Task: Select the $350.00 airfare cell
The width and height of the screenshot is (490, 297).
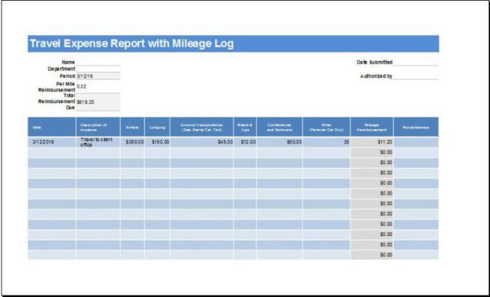Action: [132, 142]
